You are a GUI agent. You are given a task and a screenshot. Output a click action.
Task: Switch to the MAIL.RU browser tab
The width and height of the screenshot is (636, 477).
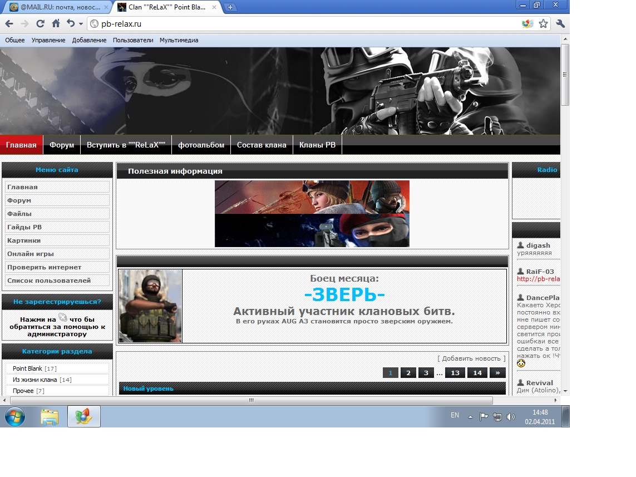tap(56, 7)
